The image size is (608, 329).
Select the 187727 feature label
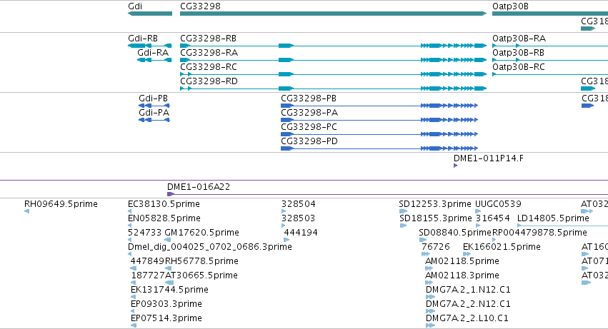(148, 275)
